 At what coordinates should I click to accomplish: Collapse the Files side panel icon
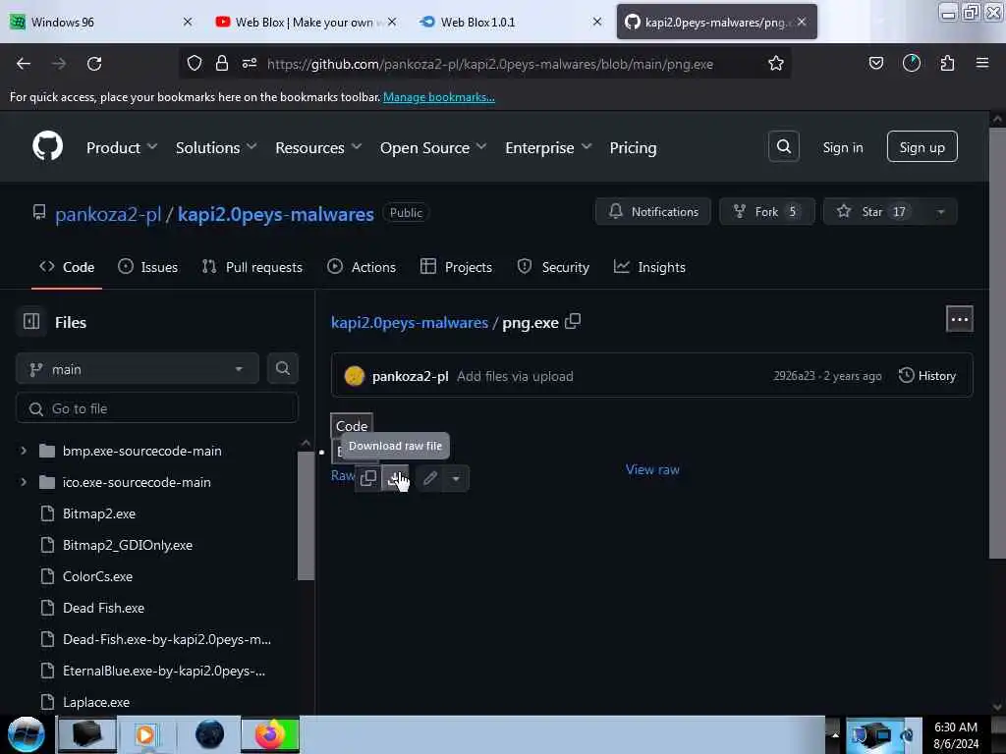pos(31,321)
